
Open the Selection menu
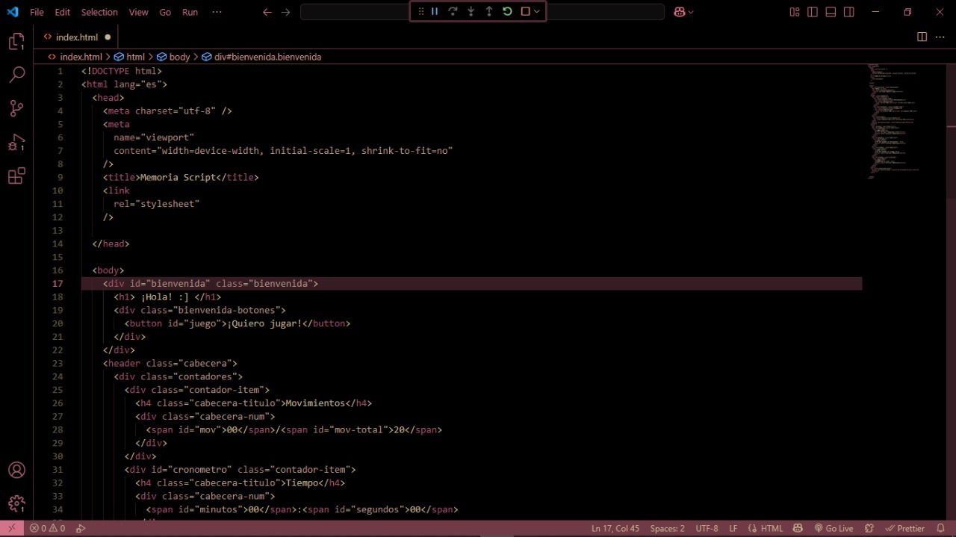click(x=99, y=12)
